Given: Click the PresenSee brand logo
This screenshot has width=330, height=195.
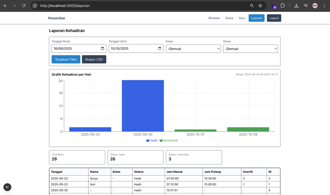Looking at the screenshot, I should click(57, 18).
